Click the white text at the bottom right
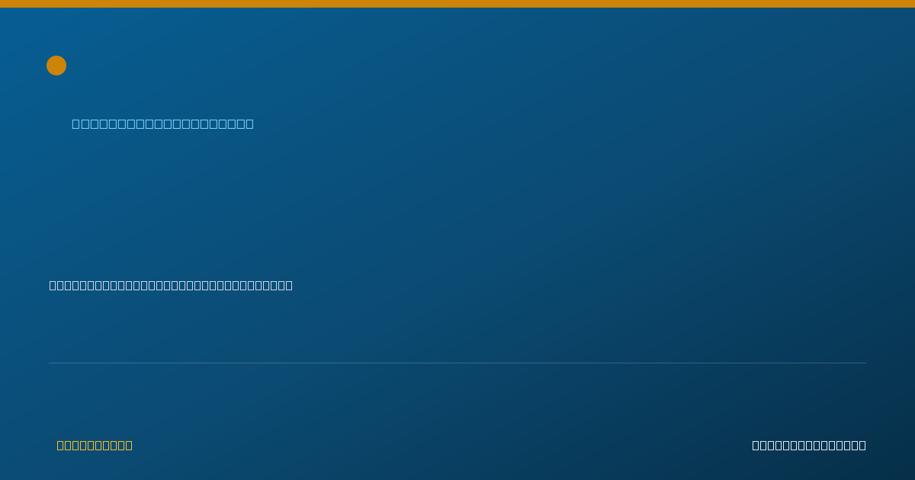This screenshot has width=915, height=480. (x=809, y=445)
